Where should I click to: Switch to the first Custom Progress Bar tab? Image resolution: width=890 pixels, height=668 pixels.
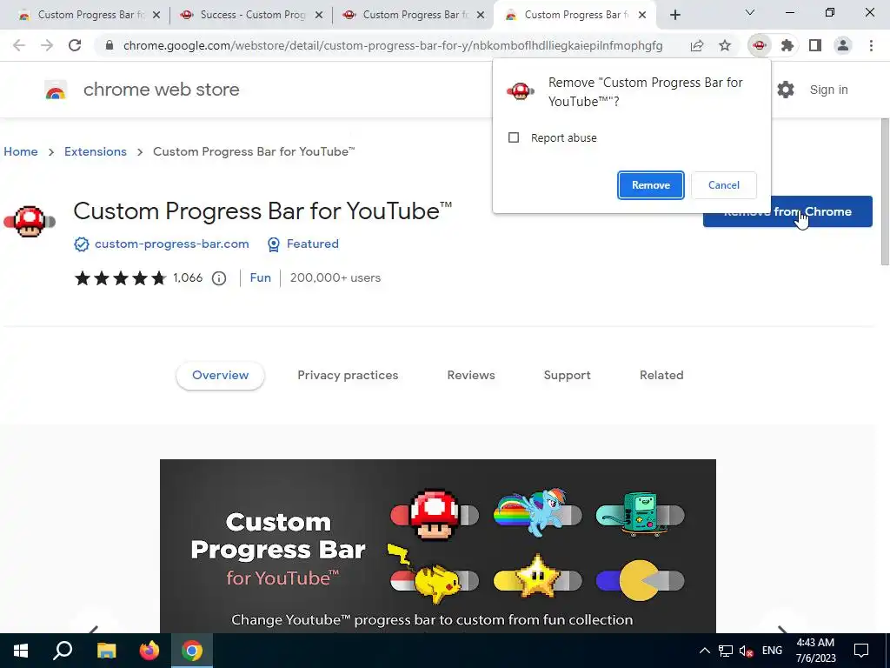88,15
